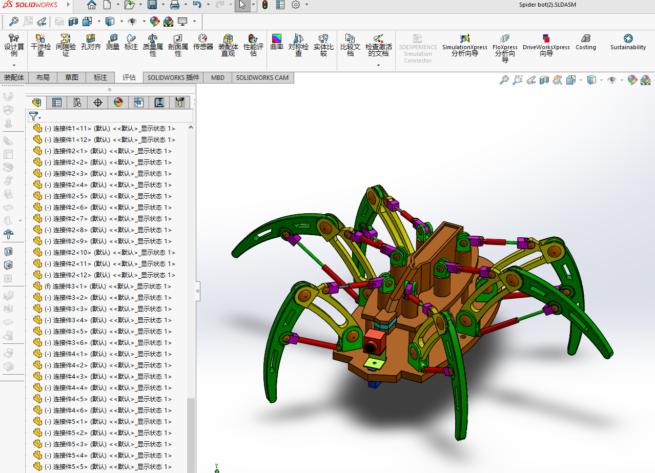
Task: Open the DisplayManager color ball tab
Action: pyautogui.click(x=118, y=102)
